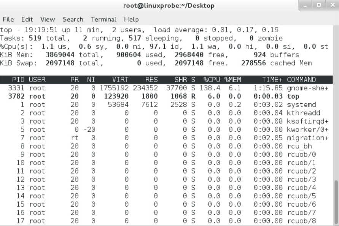
Task: Maximize the terminal window
Action: tap(319, 5)
